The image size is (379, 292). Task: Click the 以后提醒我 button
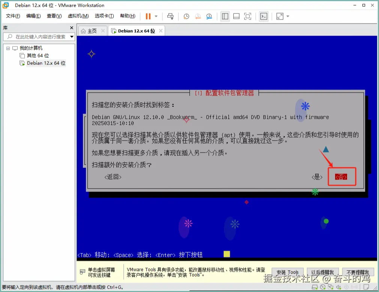pos(323,272)
